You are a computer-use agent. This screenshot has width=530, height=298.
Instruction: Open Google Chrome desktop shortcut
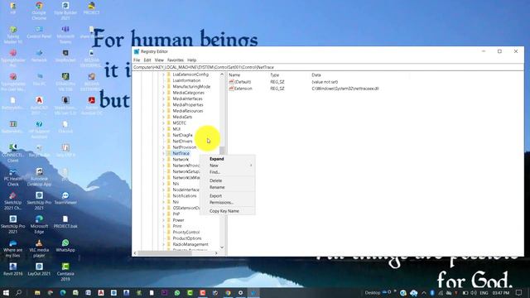click(39, 11)
